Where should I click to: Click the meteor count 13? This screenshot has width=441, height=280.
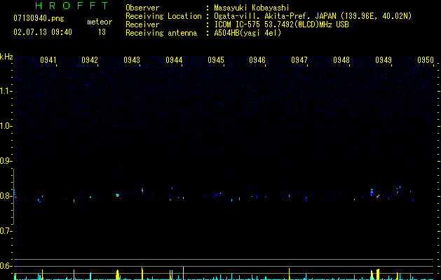[x=102, y=32]
